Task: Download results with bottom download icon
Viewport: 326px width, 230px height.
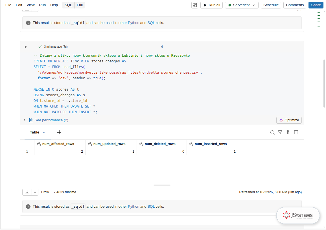Action: click(x=27, y=192)
